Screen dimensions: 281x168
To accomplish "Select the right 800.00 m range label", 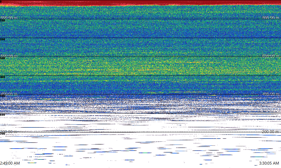I will tap(271, 17).
